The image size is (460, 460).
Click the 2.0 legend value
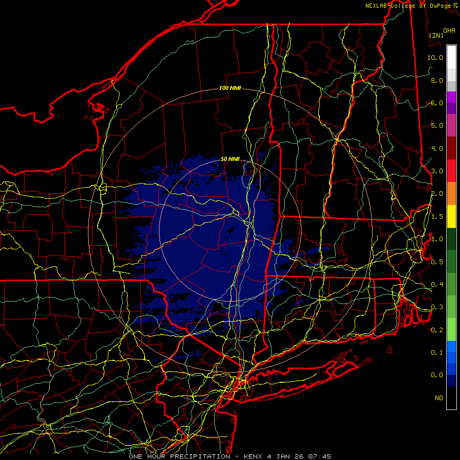pyautogui.click(x=437, y=194)
